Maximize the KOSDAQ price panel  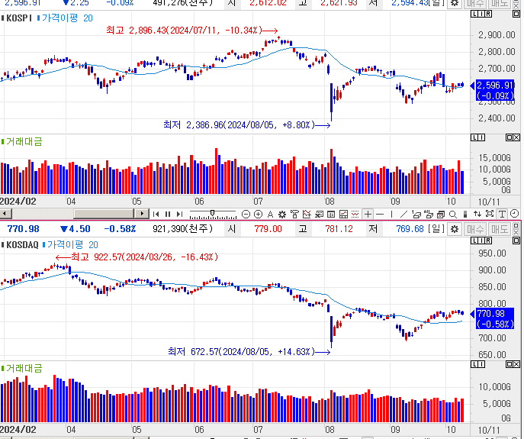516,240
